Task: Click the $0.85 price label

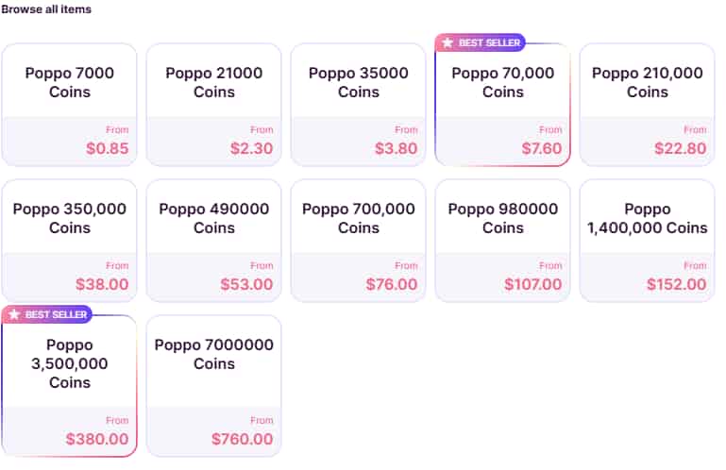Action: pyautogui.click(x=107, y=148)
